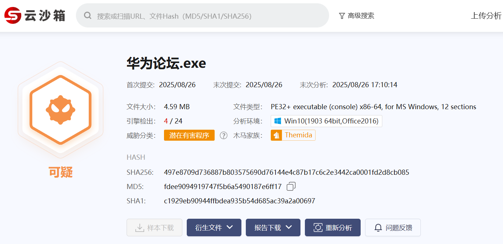Open the 报告下载 dropdown
This screenshot has width=503, height=244.
[273, 228]
